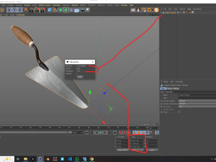The height and width of the screenshot is (162, 216).
Task: Switch to the Basic attributes tab
Action: point(163,89)
